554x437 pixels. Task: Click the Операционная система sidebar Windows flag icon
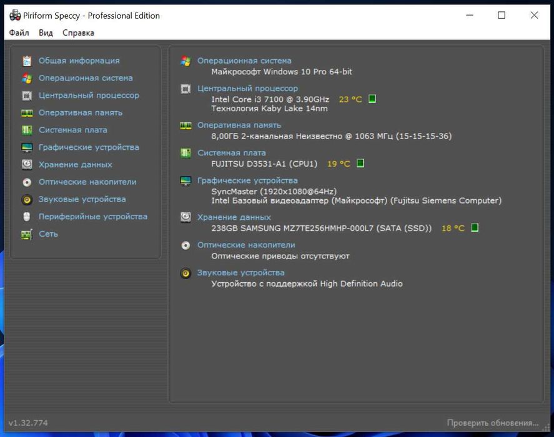(x=27, y=78)
